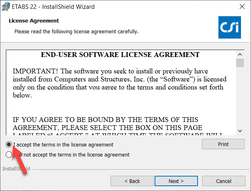Close the InstallShield Wizard window

pyautogui.click(x=242, y=7)
